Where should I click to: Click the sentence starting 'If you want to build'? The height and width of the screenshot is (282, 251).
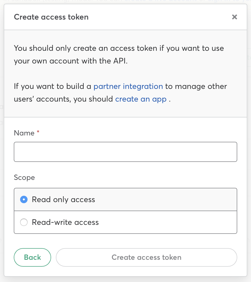[53, 87]
